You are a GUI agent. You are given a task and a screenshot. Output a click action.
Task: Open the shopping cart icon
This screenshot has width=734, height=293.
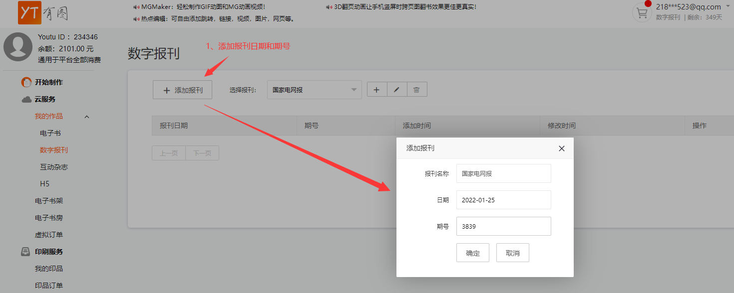[x=642, y=12]
